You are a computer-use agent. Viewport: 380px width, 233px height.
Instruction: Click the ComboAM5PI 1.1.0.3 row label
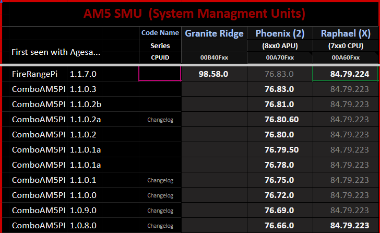[x=54, y=89]
